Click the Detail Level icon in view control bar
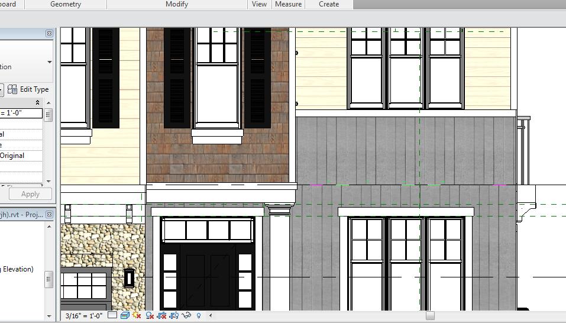566x323 pixels. point(112,315)
